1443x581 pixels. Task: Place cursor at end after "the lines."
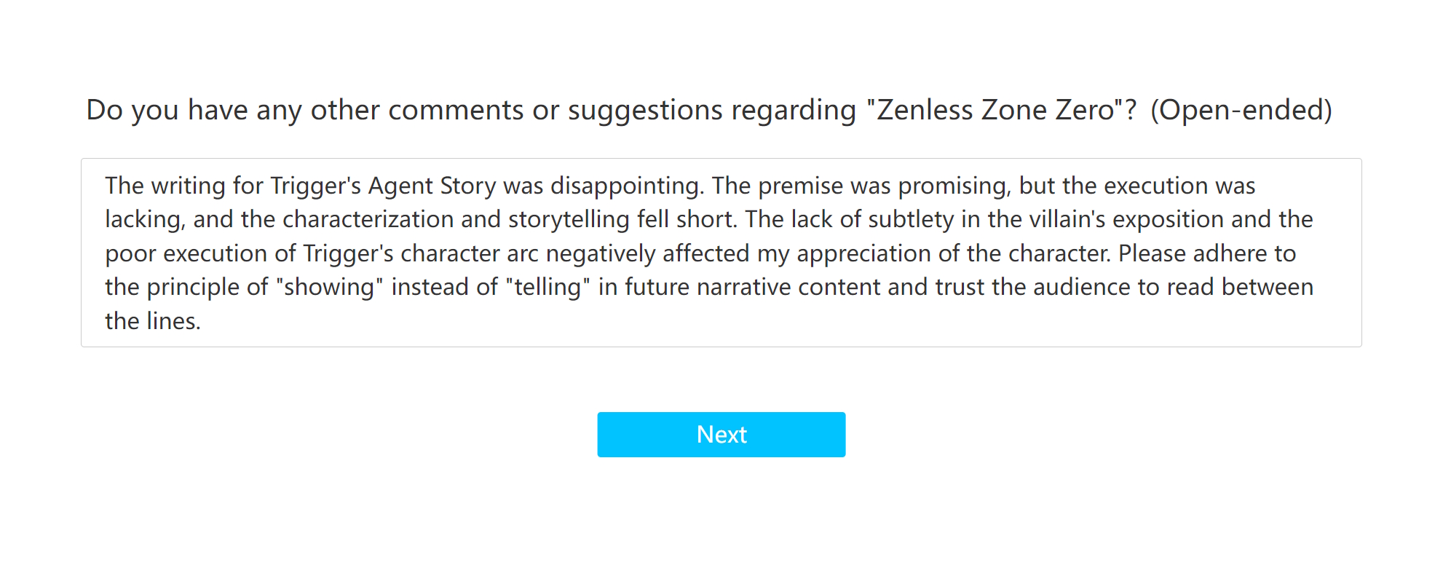pyautogui.click(x=202, y=321)
